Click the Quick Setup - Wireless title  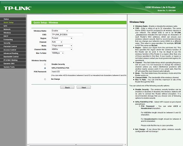click(46, 23)
